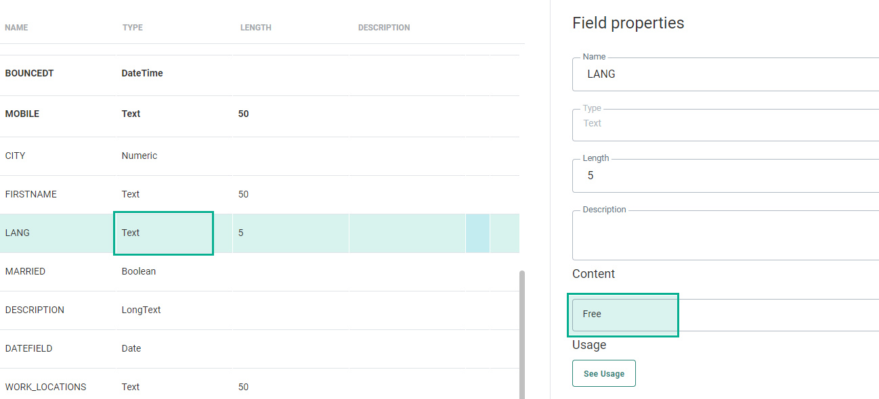Select the CITY field row
Viewport: 879px width, 399px height.
pos(16,156)
